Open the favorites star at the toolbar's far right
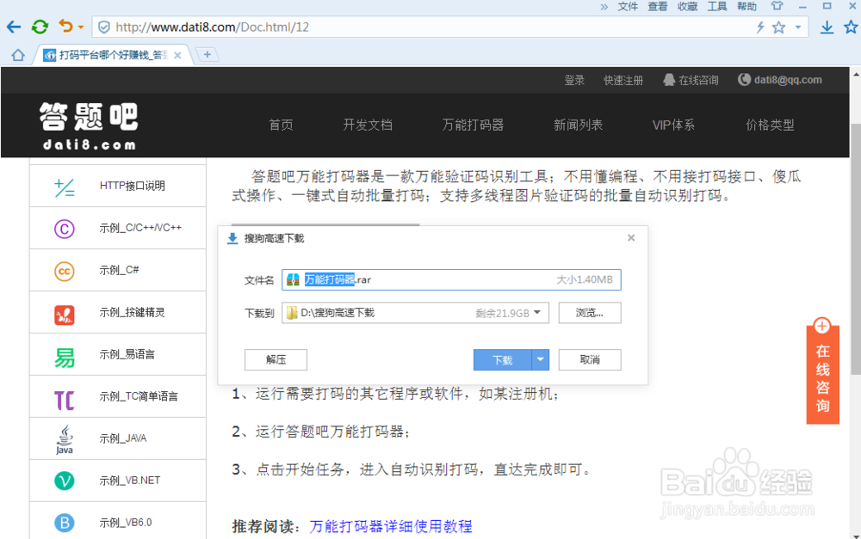This screenshot has height=539, width=861. coord(852,27)
